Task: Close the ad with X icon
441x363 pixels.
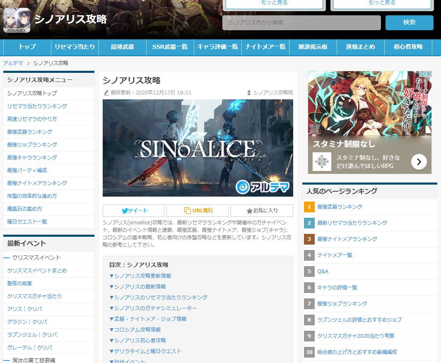Action: click(x=429, y=74)
